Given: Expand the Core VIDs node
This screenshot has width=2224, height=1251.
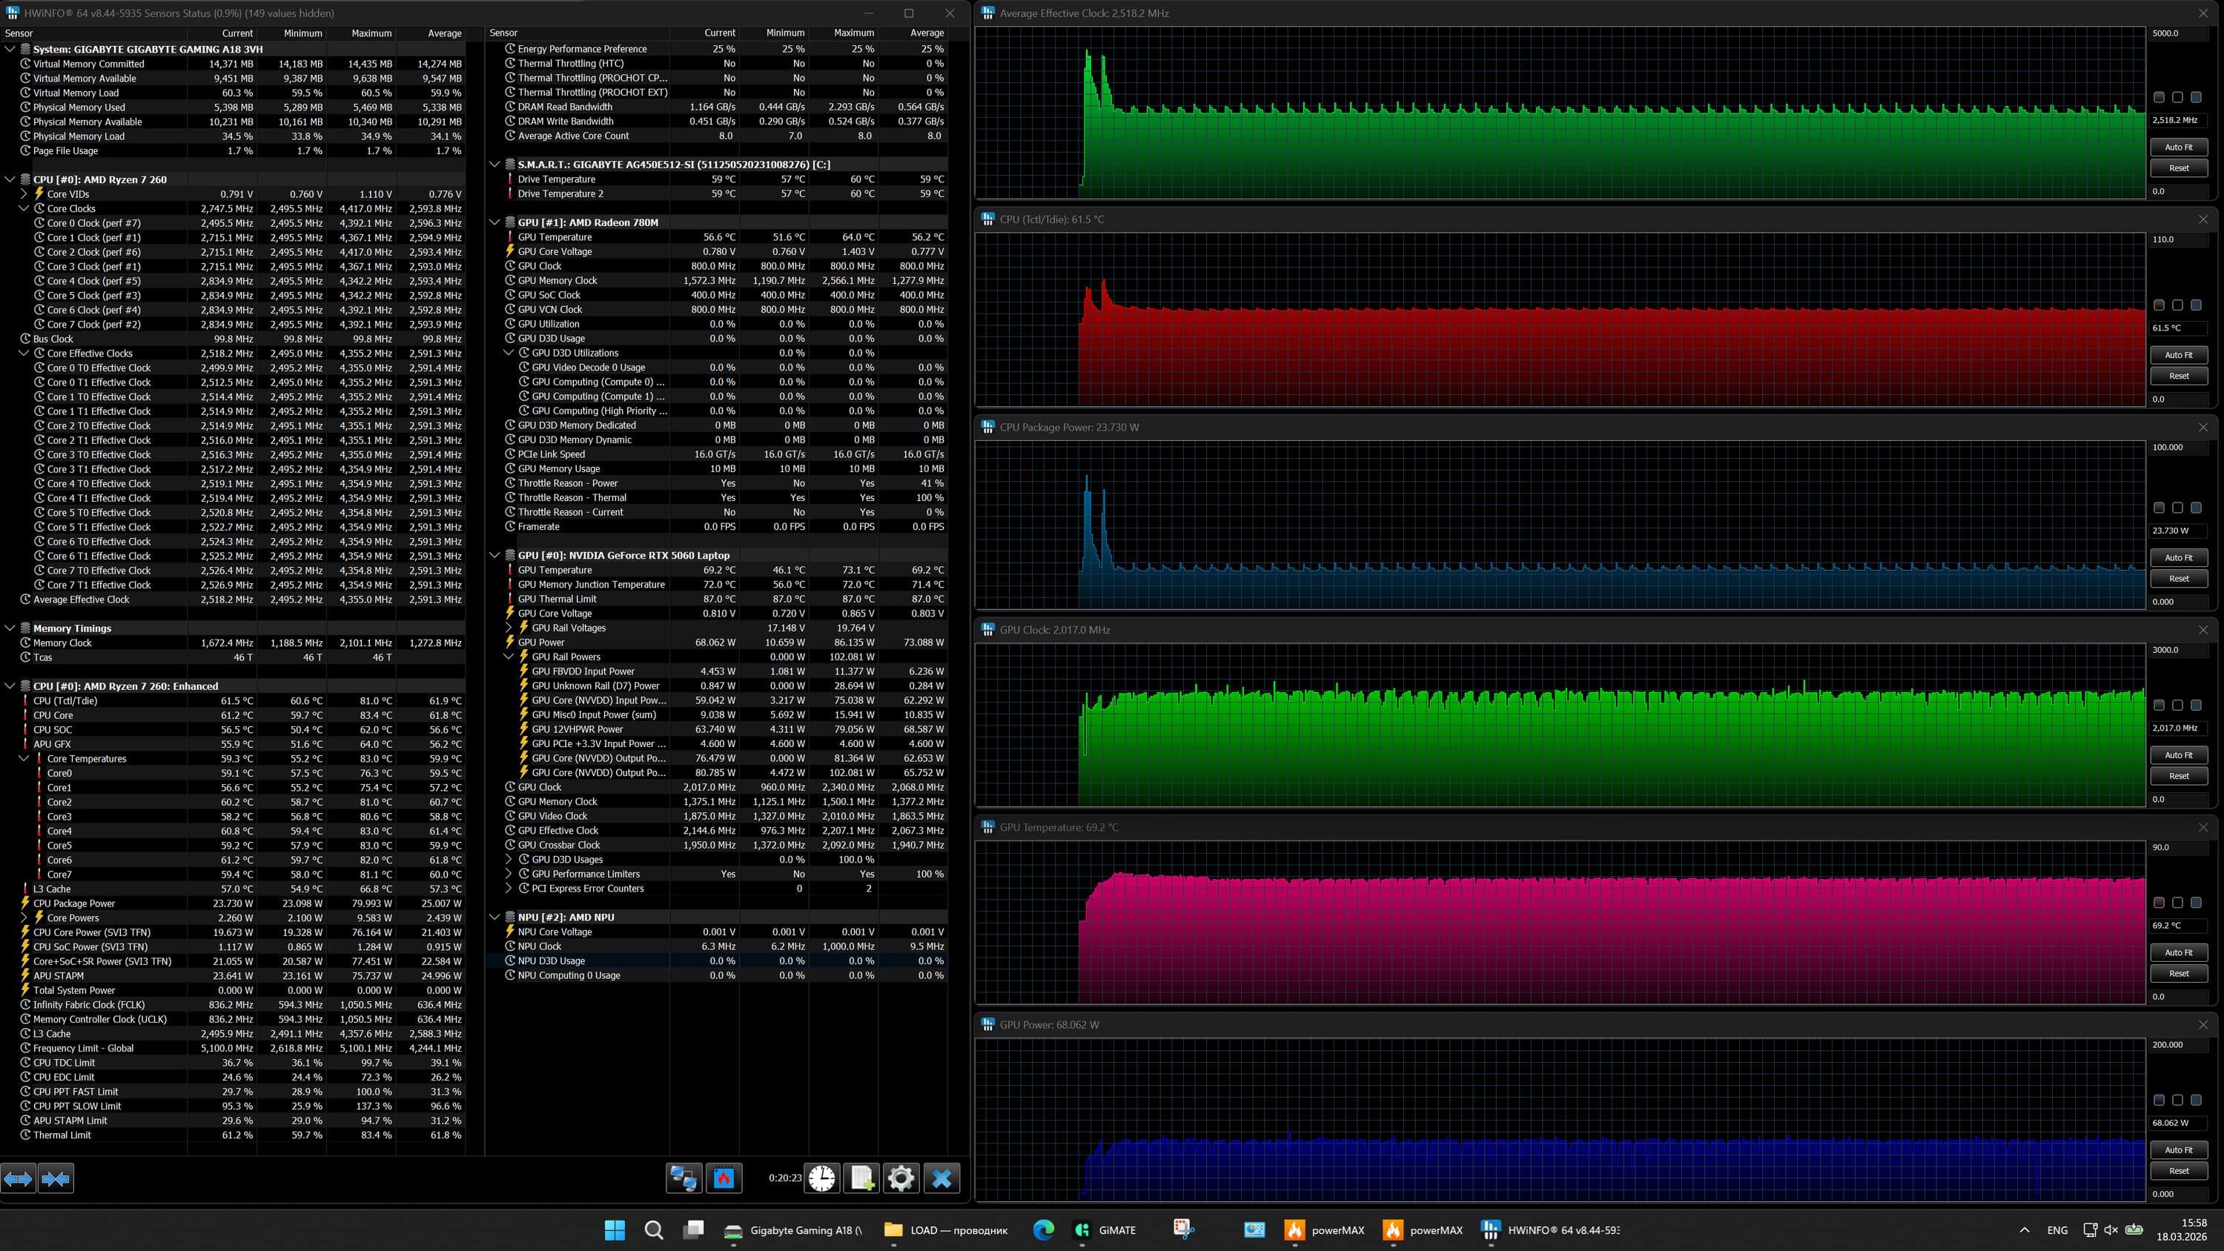Looking at the screenshot, I should tap(24, 194).
